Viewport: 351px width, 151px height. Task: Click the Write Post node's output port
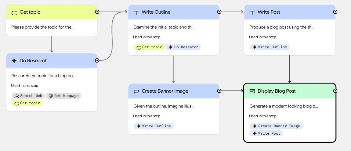(335, 12)
